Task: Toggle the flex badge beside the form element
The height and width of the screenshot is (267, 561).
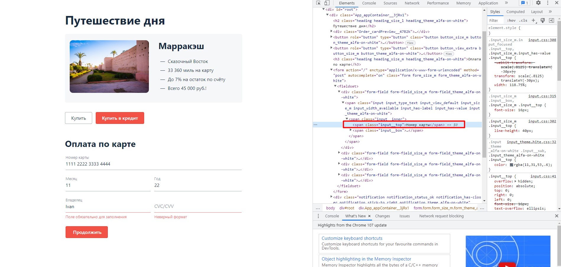Action: [x=448, y=54]
